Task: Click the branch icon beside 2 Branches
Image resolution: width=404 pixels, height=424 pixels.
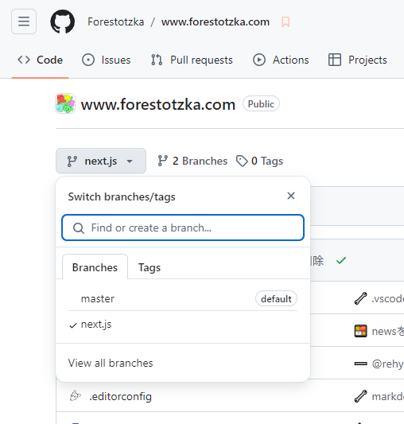Action: coord(163,161)
